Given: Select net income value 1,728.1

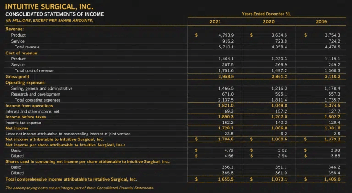Looking at the screenshot, I should [x=226, y=128].
